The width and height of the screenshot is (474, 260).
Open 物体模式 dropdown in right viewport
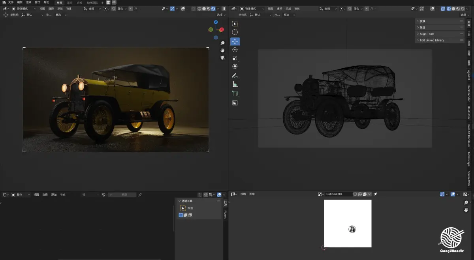pyautogui.click(x=252, y=8)
